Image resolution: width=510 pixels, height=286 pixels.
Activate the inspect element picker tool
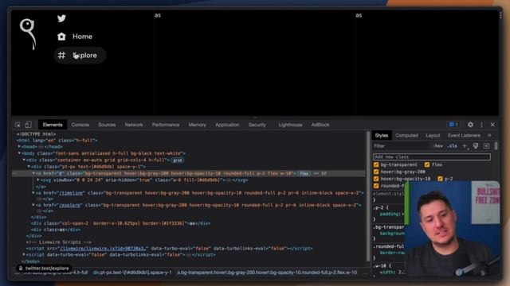point(18,125)
